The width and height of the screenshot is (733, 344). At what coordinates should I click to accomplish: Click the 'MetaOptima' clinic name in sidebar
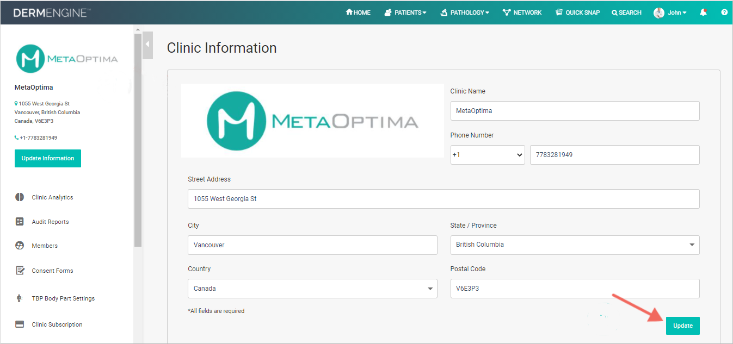[x=34, y=87]
